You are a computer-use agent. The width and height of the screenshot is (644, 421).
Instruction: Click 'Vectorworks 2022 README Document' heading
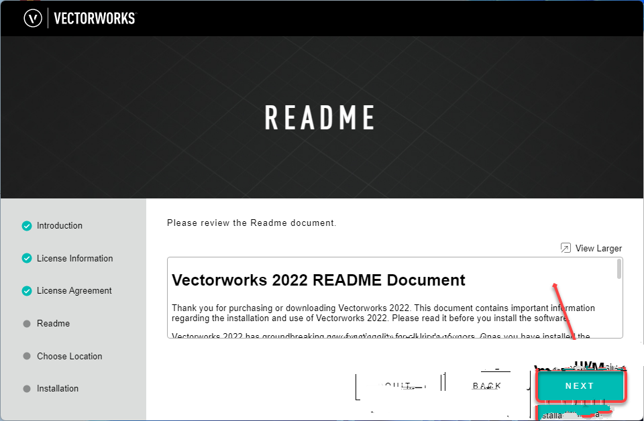(318, 280)
